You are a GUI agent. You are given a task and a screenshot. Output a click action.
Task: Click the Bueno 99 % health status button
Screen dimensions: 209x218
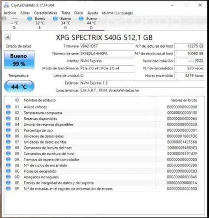pos(19,60)
